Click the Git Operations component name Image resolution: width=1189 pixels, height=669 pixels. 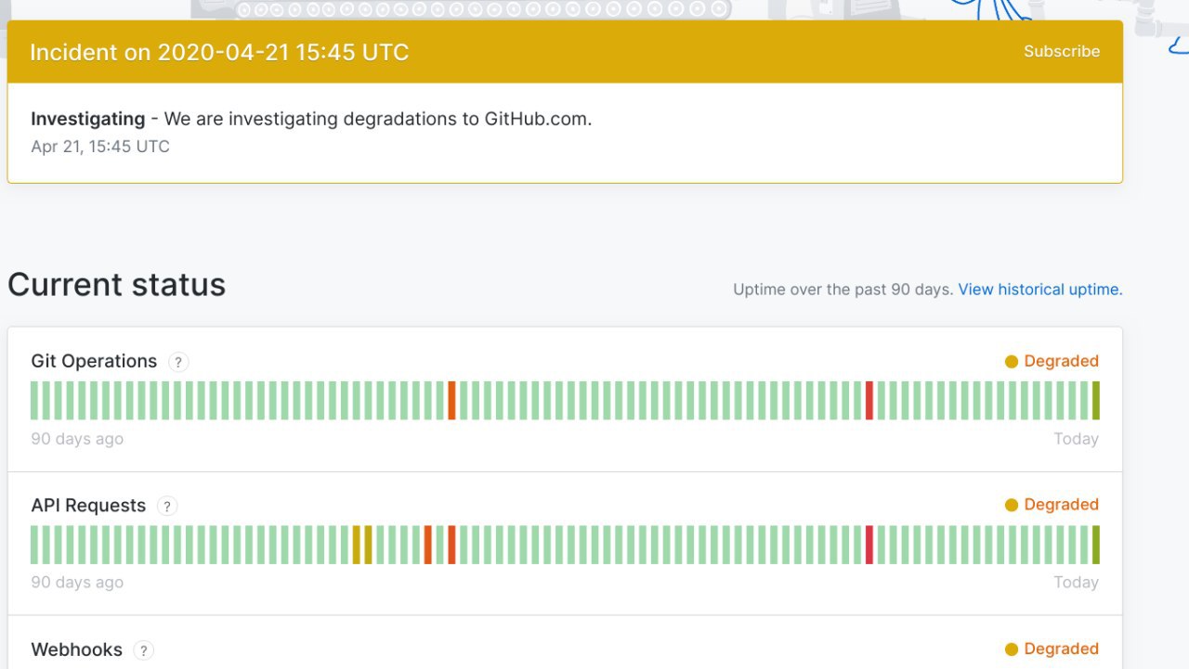coord(94,361)
